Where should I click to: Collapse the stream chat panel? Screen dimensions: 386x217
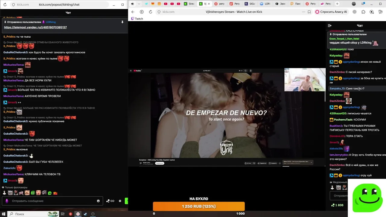330,26
